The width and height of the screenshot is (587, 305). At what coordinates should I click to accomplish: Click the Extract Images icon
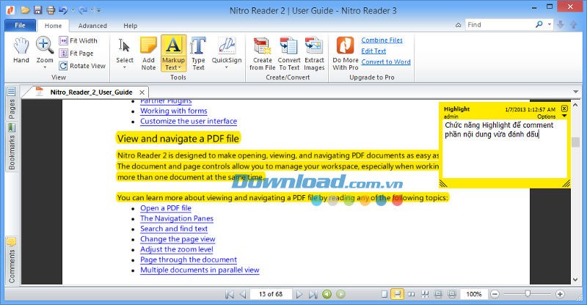click(314, 53)
